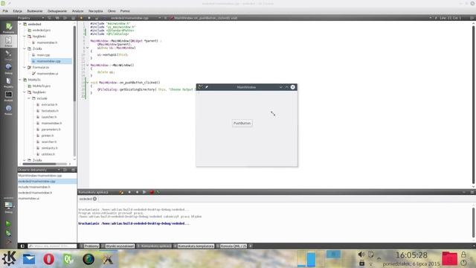476x268 pixels.
Task: Close the ededed application output tab
Action: [x=94, y=199]
